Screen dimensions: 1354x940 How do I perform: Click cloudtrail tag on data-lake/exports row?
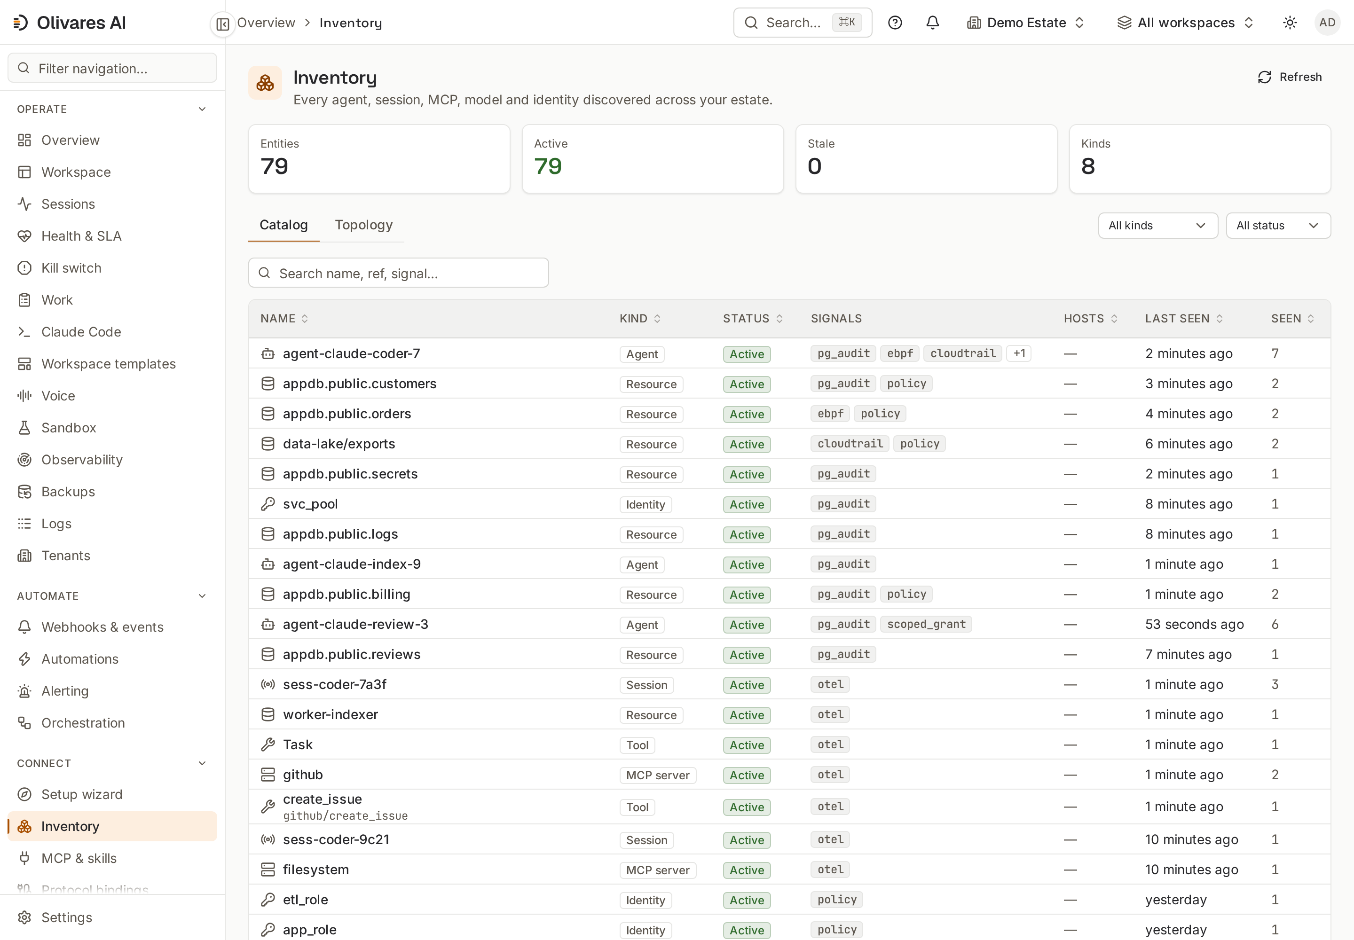pyautogui.click(x=850, y=444)
